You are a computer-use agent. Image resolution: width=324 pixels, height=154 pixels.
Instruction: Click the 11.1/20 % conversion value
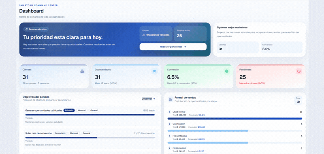144,133
